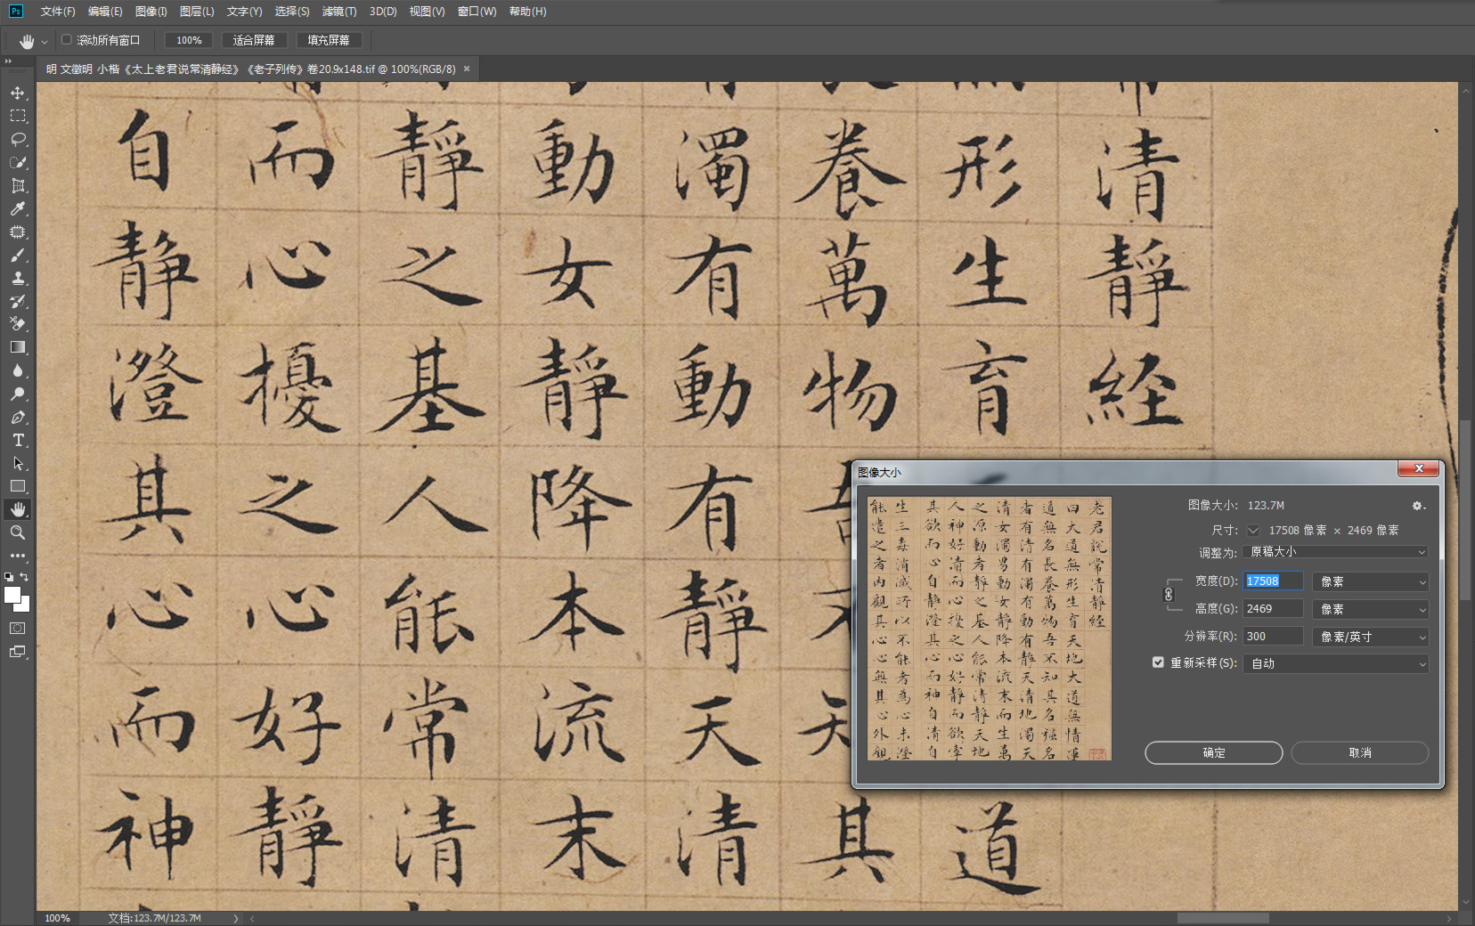The height and width of the screenshot is (926, 1475).
Task: Enable 滚动所有窗口 checkbox
Action: [67, 39]
